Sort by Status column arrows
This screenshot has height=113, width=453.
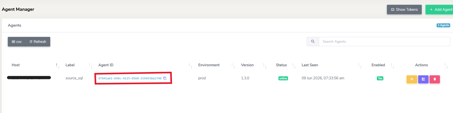point(294,66)
